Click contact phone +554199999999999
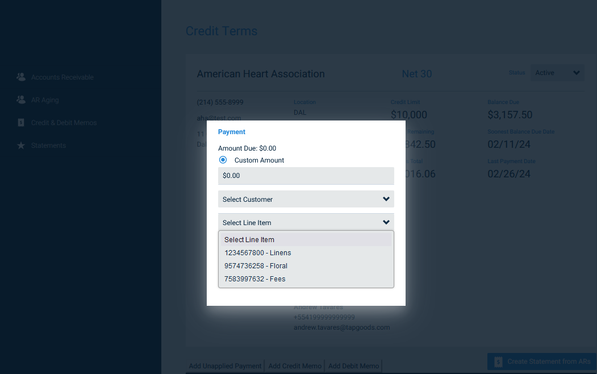 coord(324,317)
